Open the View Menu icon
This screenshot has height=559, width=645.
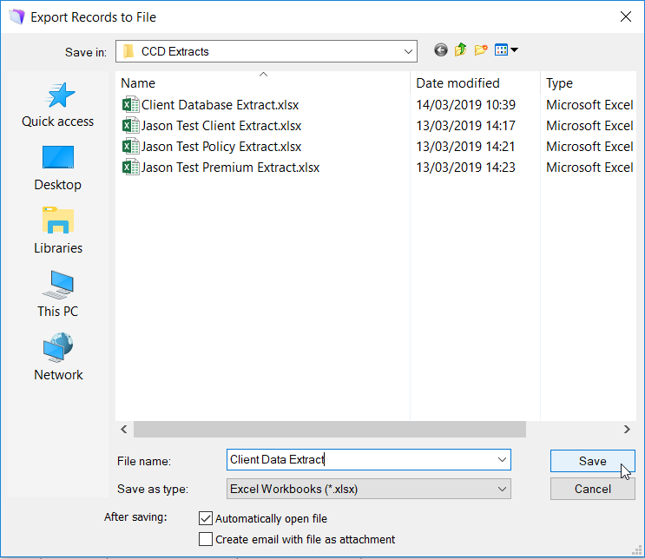505,50
